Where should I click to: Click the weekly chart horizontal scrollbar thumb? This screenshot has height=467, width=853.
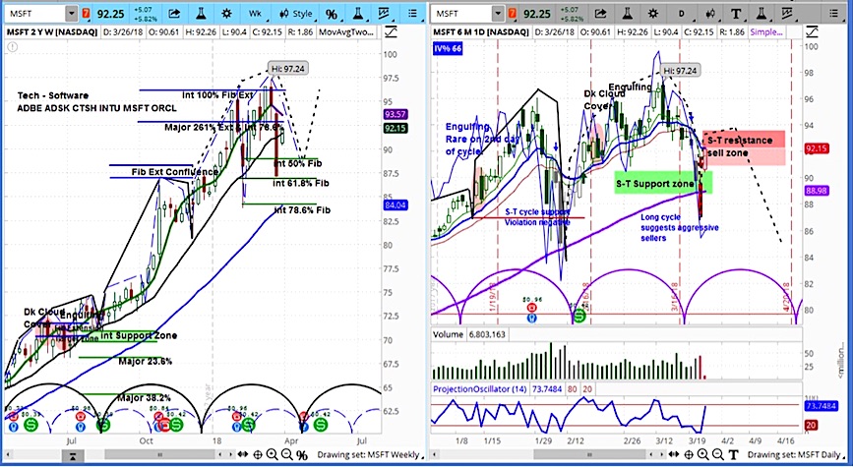tap(159, 455)
